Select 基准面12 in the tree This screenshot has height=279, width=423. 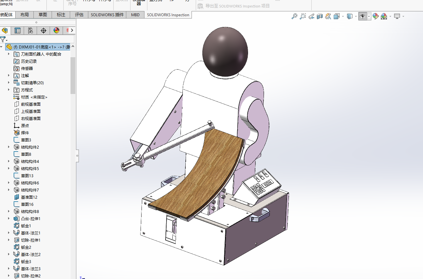pyautogui.click(x=29, y=197)
